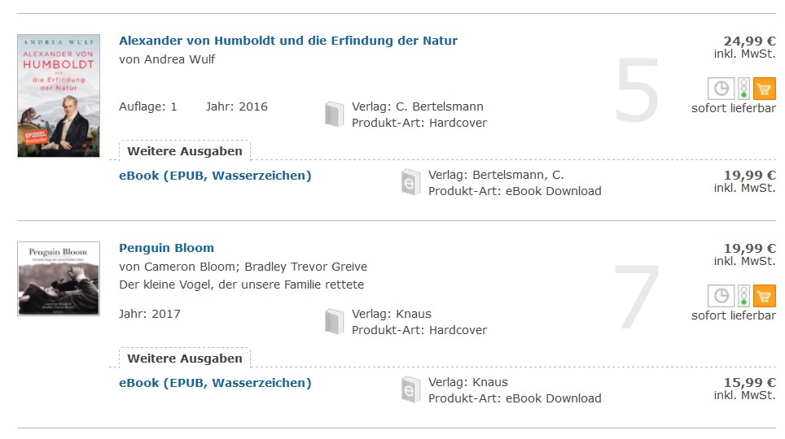Add the Penguin Bloom hardcover to the cart
Image resolution: width=785 pixels, height=439 pixels.
click(x=765, y=295)
